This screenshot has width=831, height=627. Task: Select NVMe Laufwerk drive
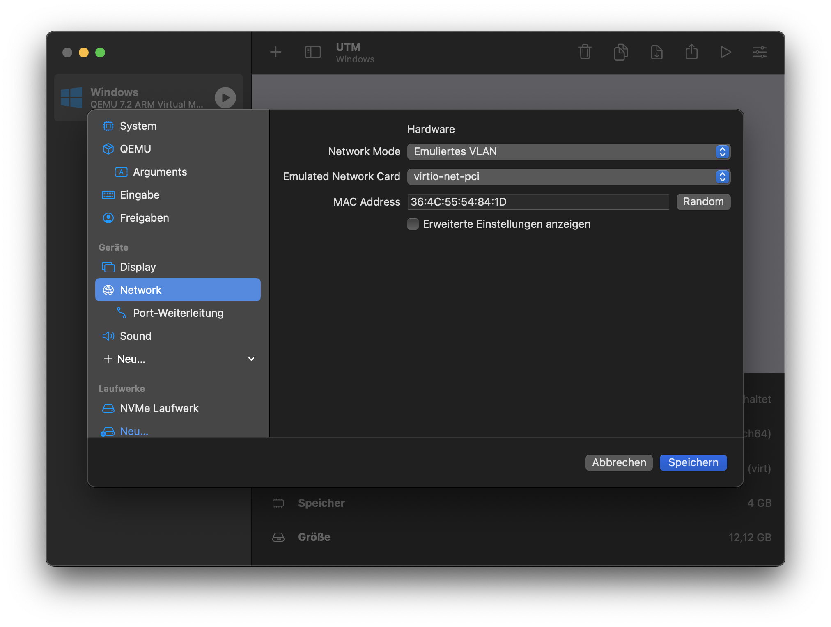(x=178, y=408)
